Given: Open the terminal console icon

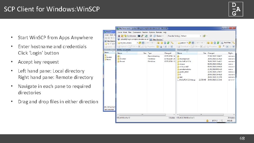Looking at the screenshot, I should 139,36.
